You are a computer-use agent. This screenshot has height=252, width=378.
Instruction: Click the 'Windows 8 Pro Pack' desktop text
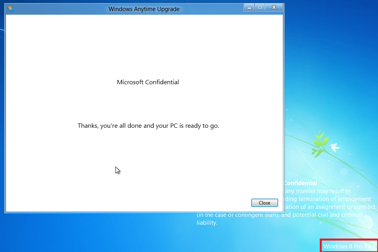point(349,246)
